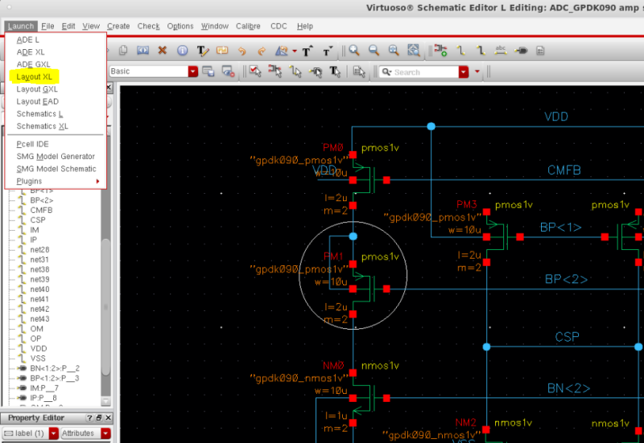Open the Basic workspace dropdown
This screenshot has width=644, height=443.
193,72
